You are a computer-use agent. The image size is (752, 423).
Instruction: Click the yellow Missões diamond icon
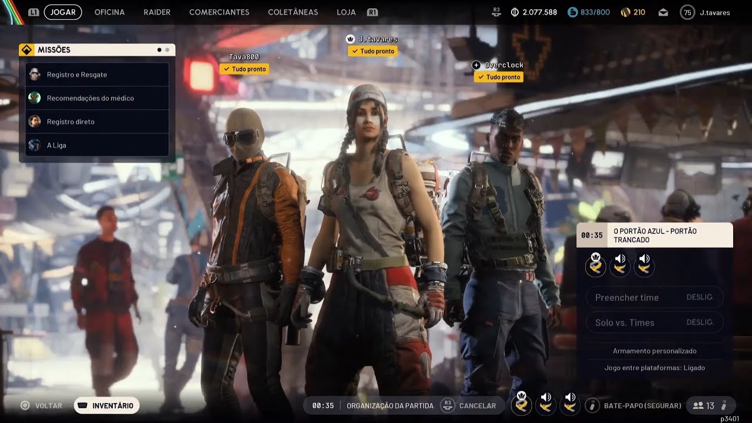(26, 50)
